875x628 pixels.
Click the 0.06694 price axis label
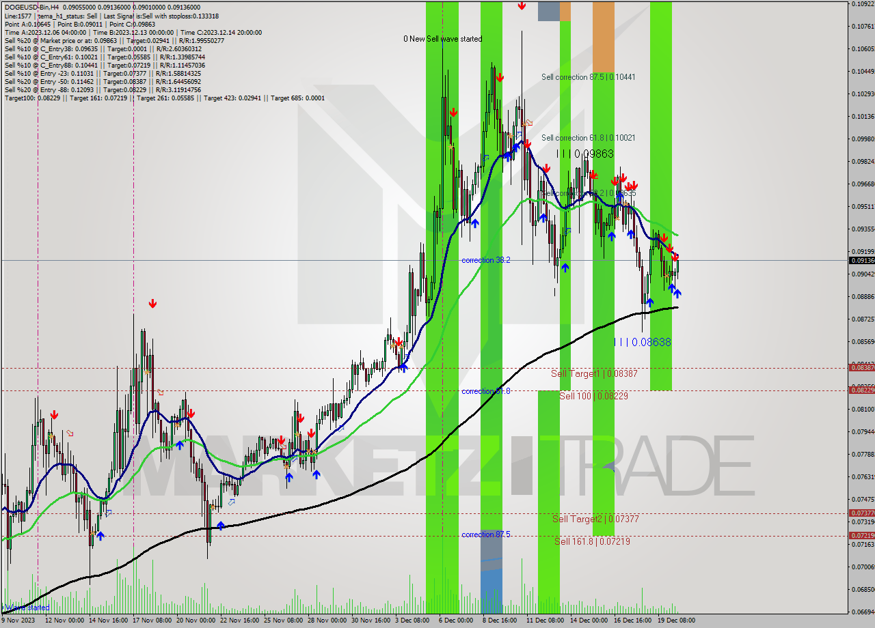tap(863, 612)
